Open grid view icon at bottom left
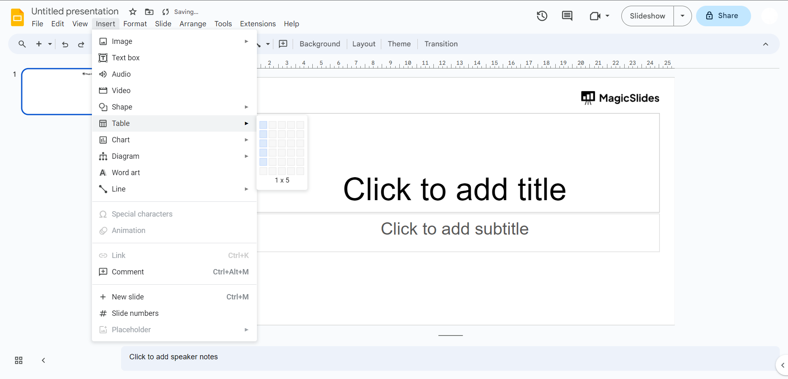The height and width of the screenshot is (379, 788). tap(18, 361)
